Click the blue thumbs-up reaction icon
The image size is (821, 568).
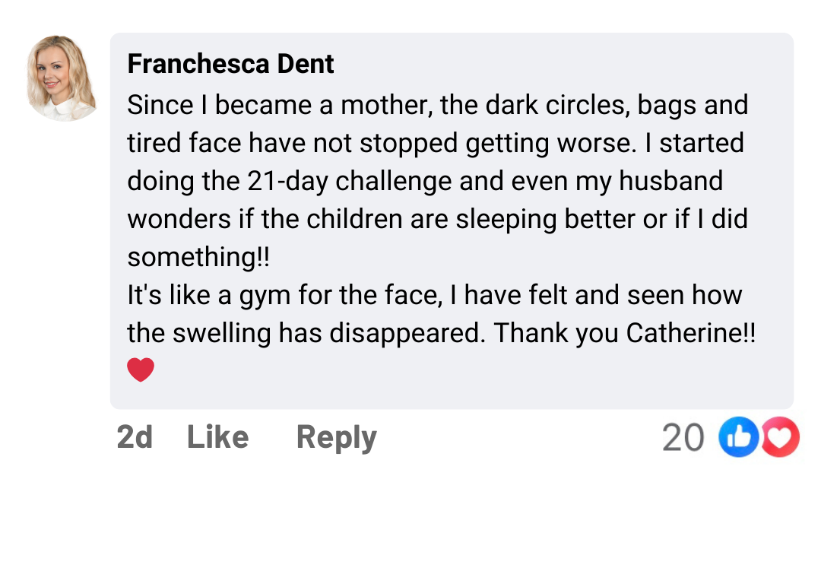[739, 437]
